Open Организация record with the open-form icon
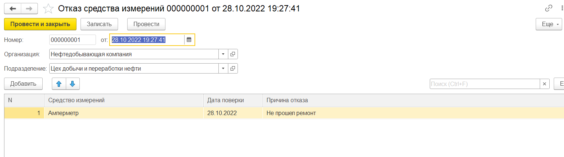564x157 pixels. [233, 54]
